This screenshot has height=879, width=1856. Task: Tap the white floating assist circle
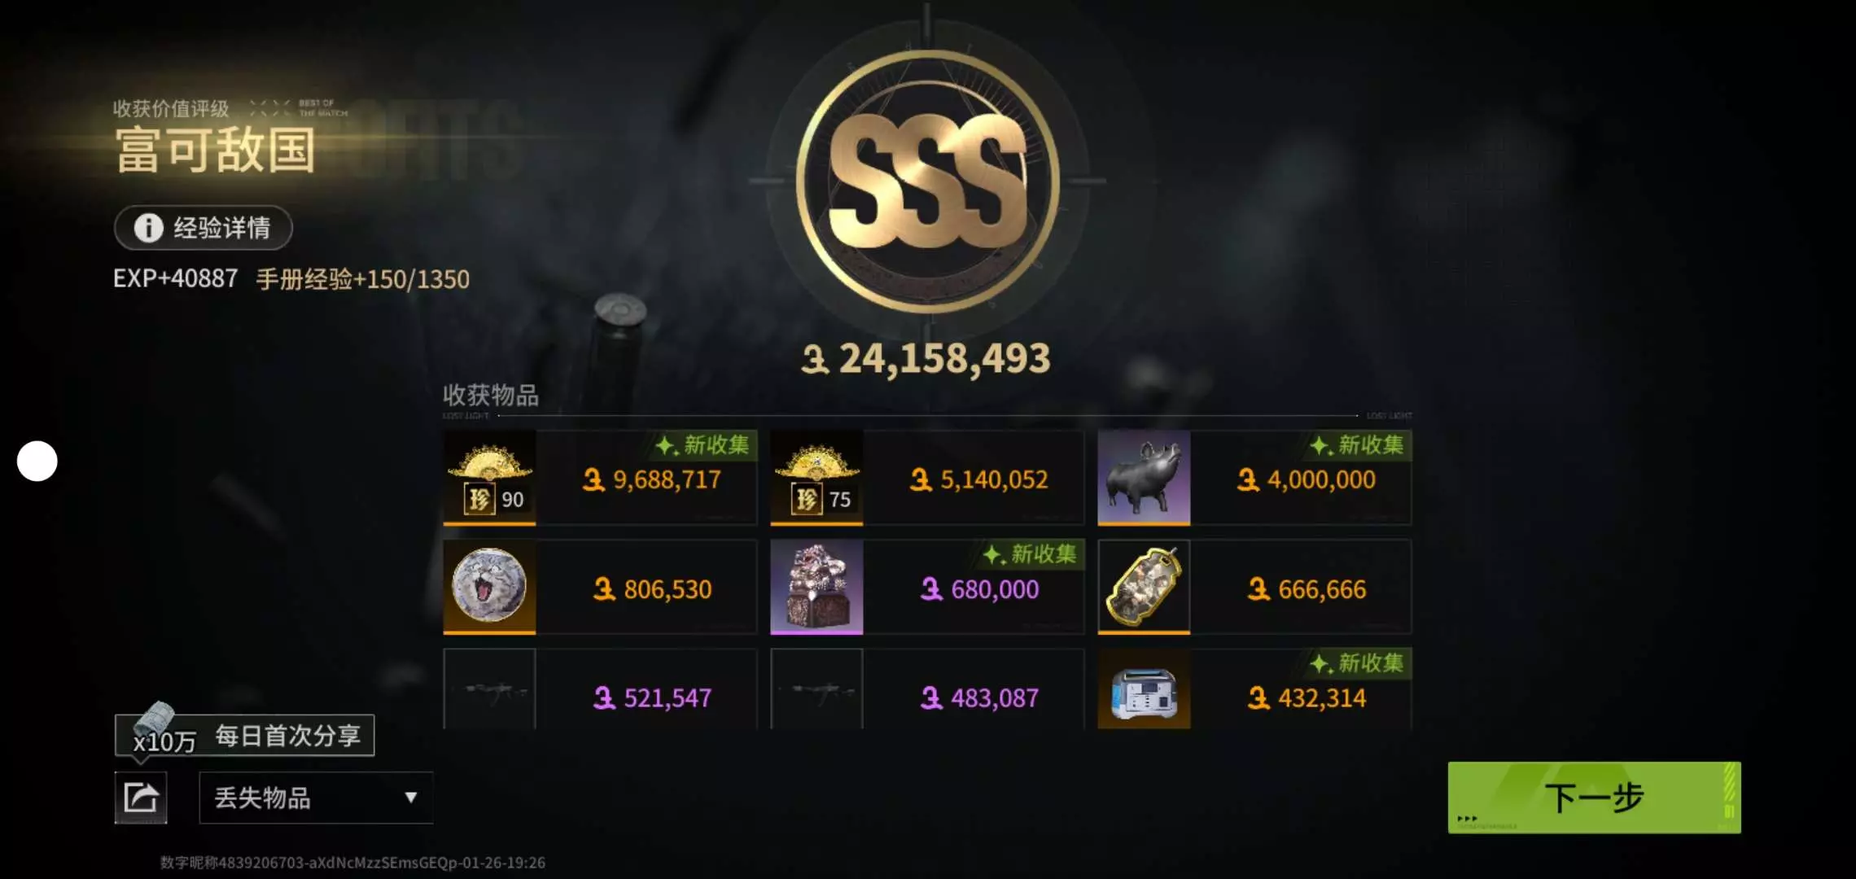pyautogui.click(x=37, y=461)
